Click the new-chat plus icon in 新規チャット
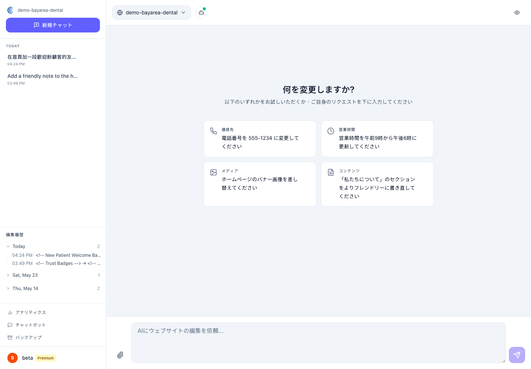 point(37,25)
